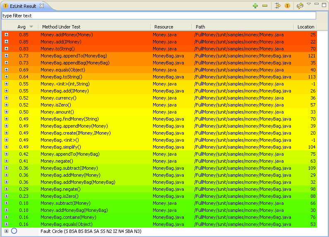
Task: Expand the MoneyBag.toString() row
Action: [7, 77]
